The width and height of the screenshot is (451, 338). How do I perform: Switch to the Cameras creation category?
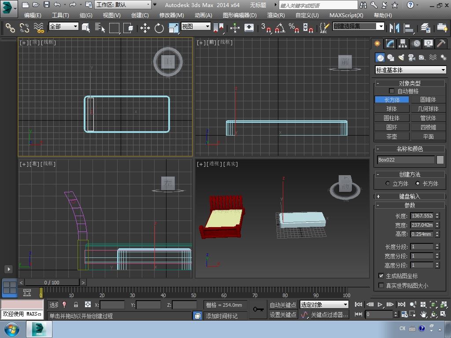coord(412,58)
